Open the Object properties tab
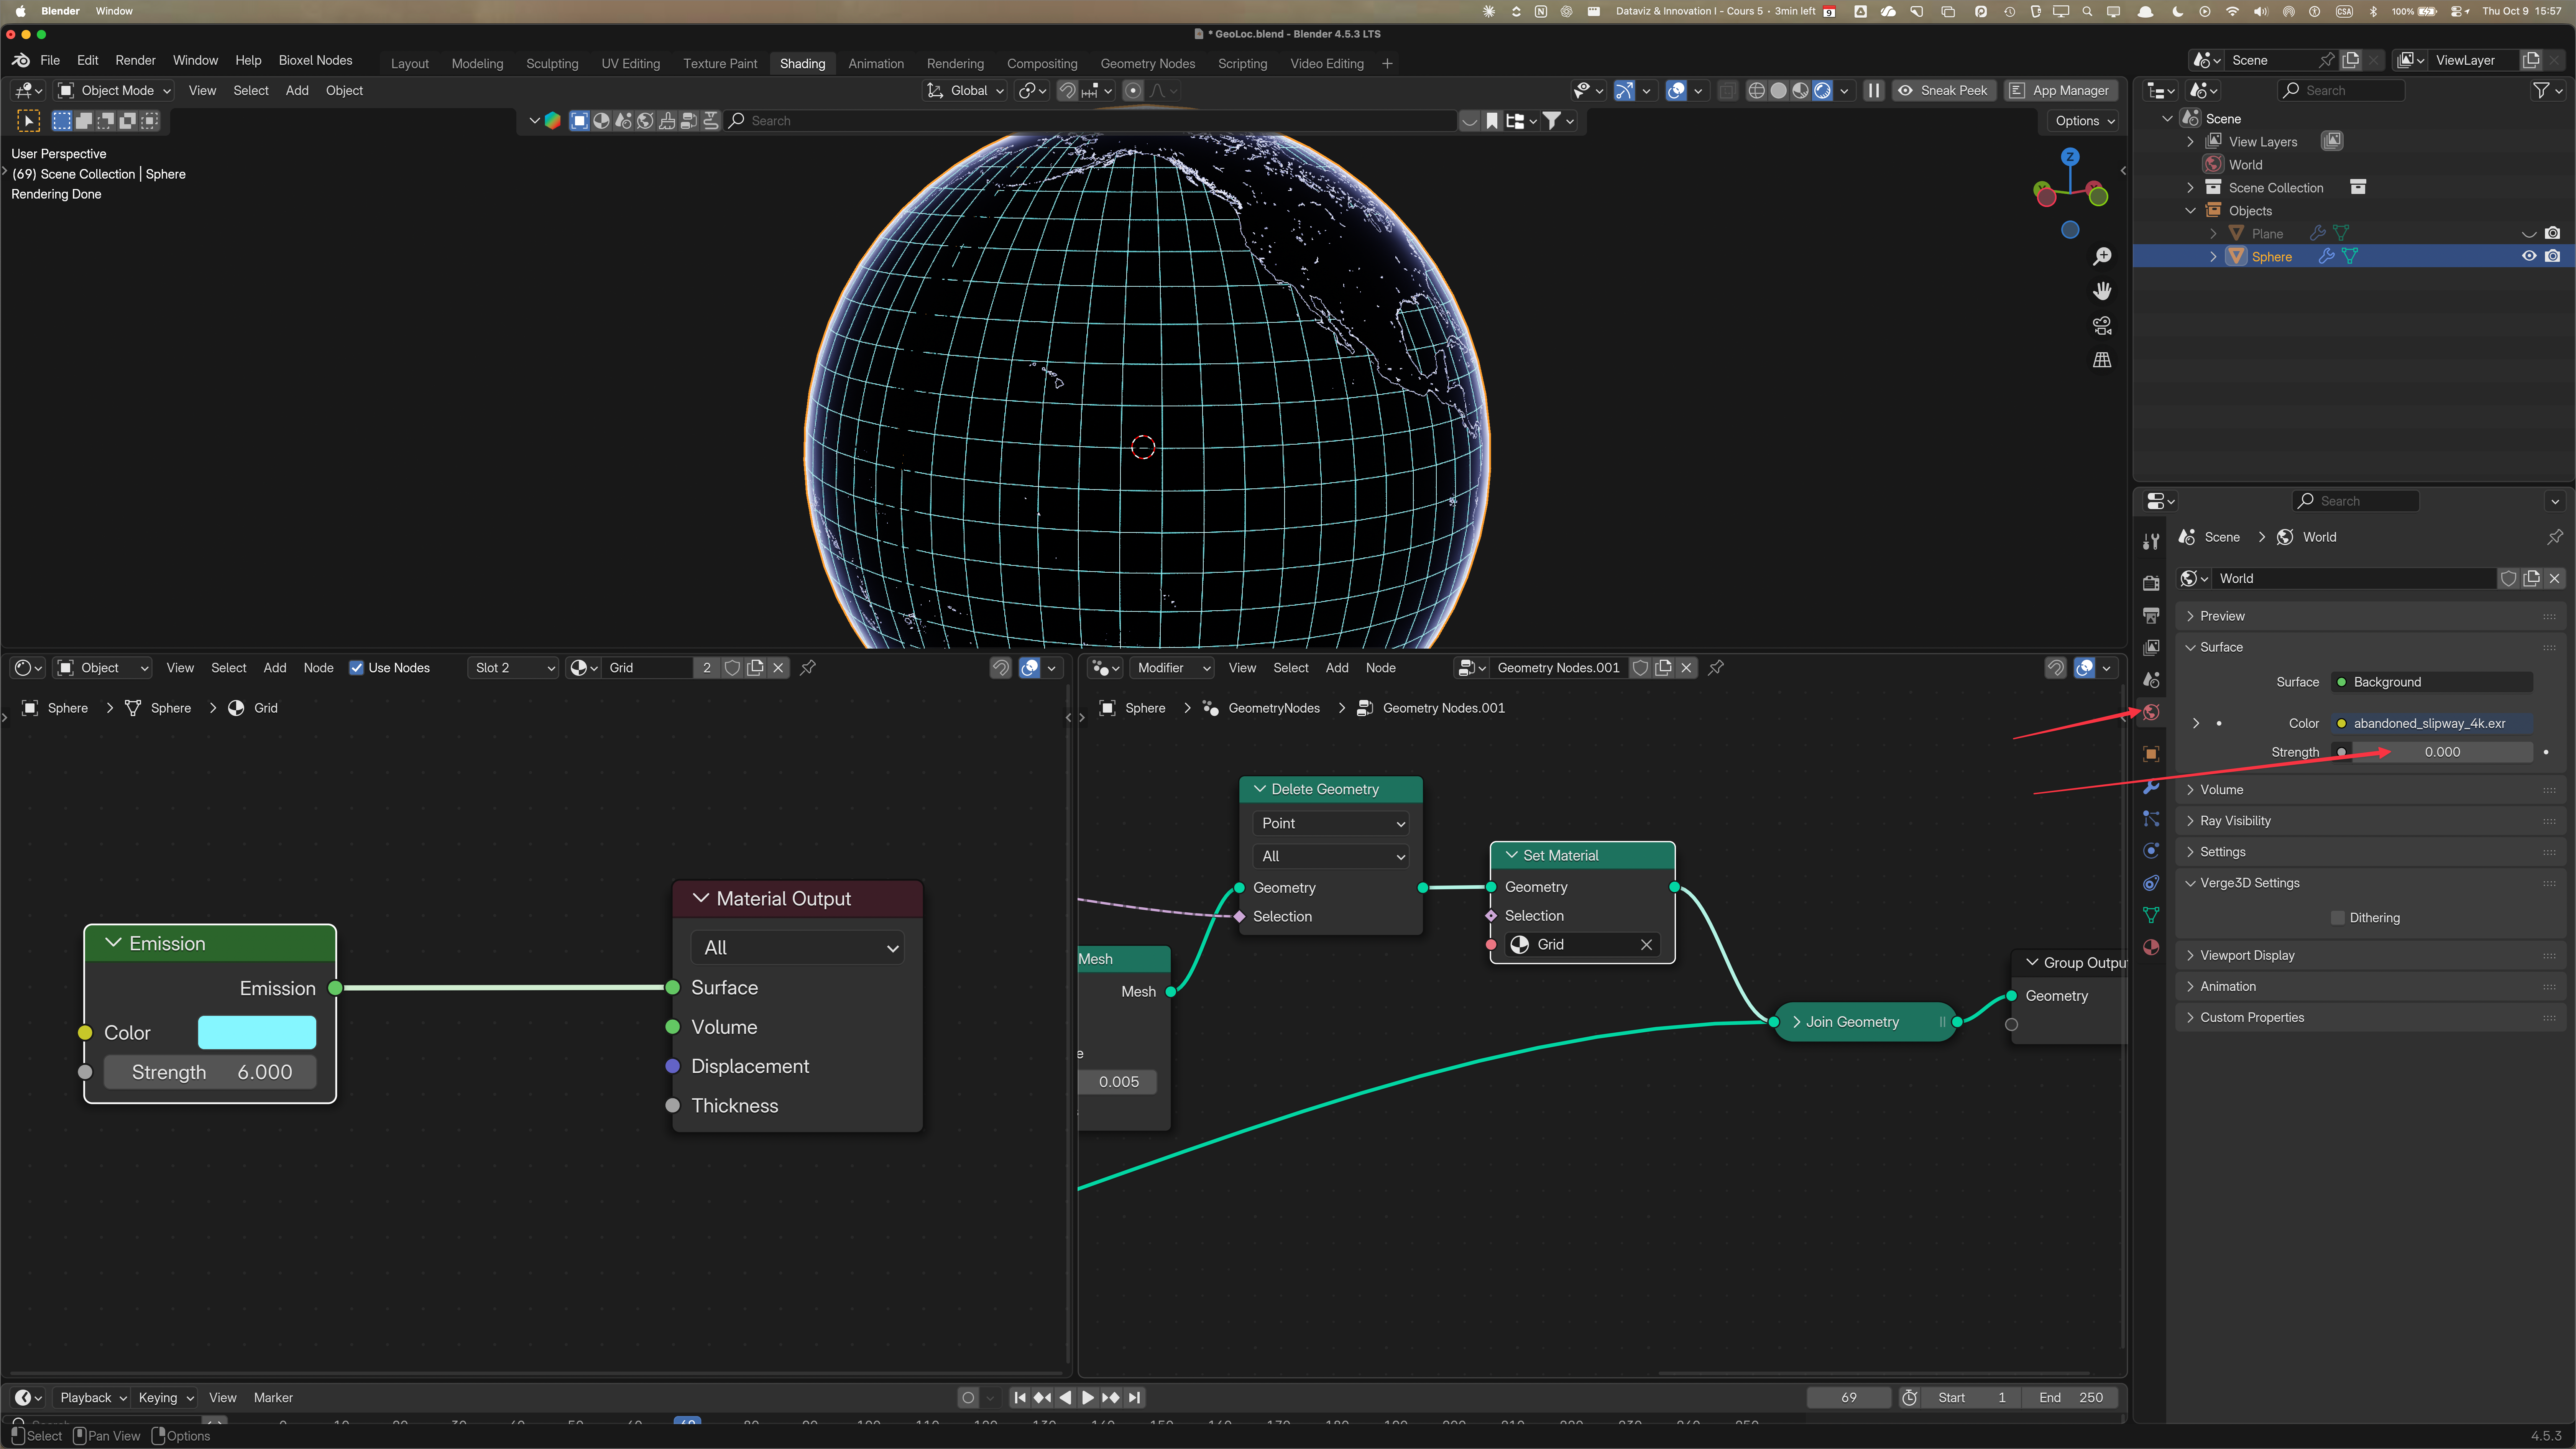2576x1449 pixels. click(2151, 754)
